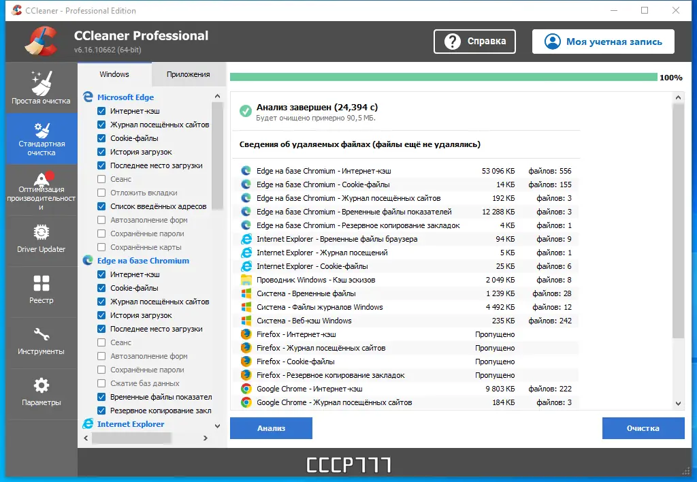Open Простая очистка section
The height and width of the screenshot is (482, 697).
pos(41,88)
